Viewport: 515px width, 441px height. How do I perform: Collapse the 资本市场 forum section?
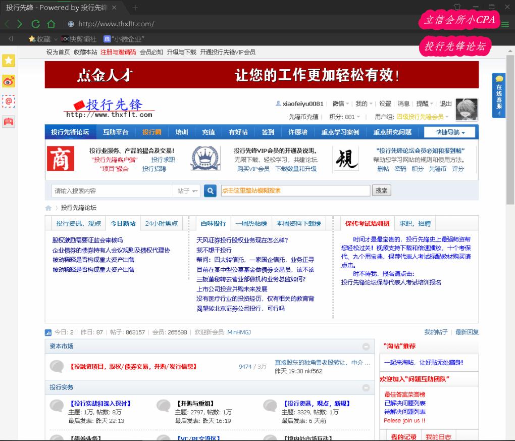point(367,347)
